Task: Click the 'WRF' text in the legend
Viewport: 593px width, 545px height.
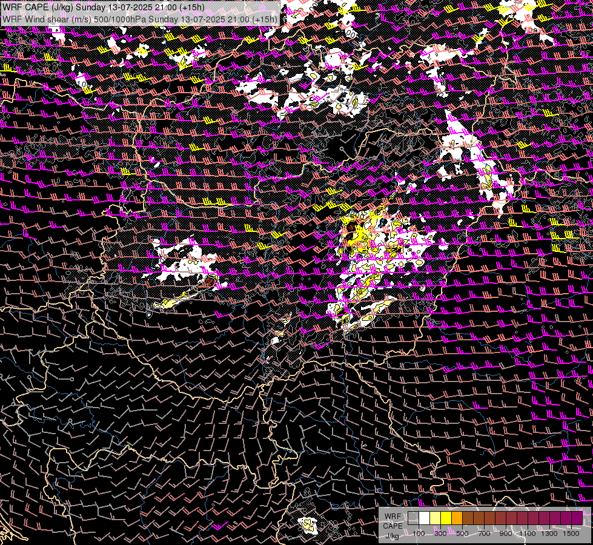Action: (393, 517)
